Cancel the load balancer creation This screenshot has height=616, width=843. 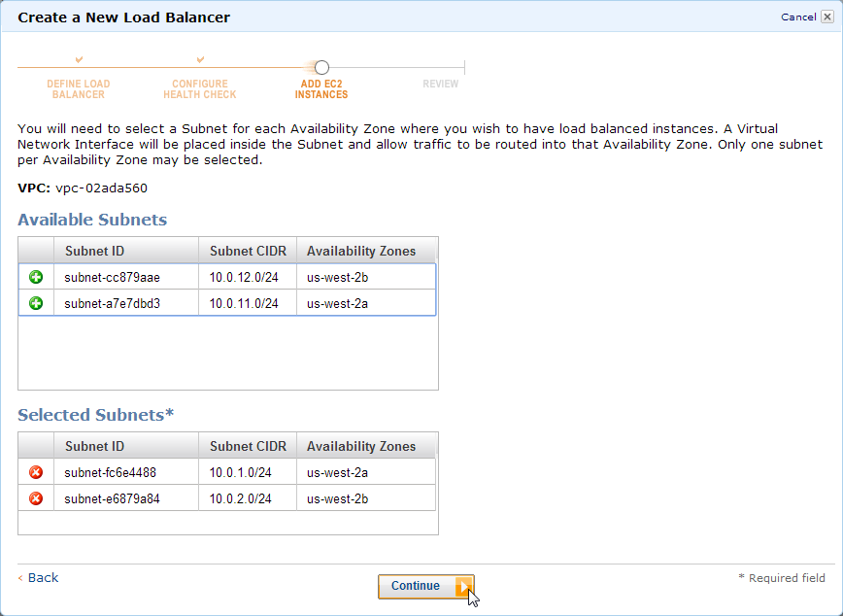click(x=798, y=17)
